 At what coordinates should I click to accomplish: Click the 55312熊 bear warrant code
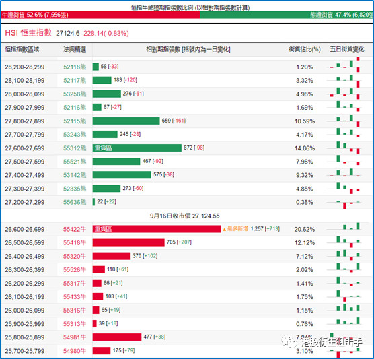pos(75,148)
